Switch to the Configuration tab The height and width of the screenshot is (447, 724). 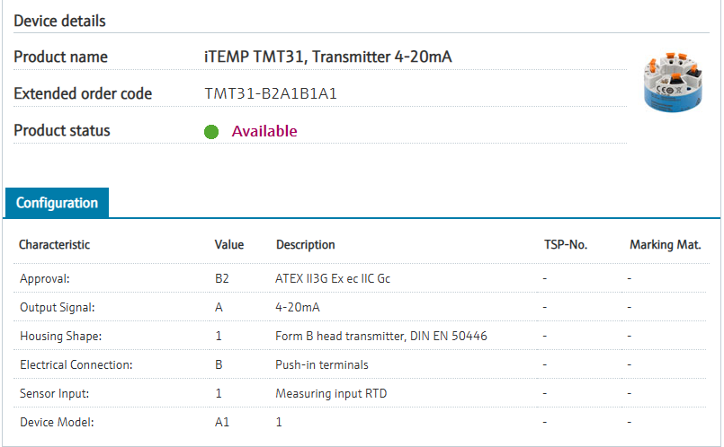[57, 203]
